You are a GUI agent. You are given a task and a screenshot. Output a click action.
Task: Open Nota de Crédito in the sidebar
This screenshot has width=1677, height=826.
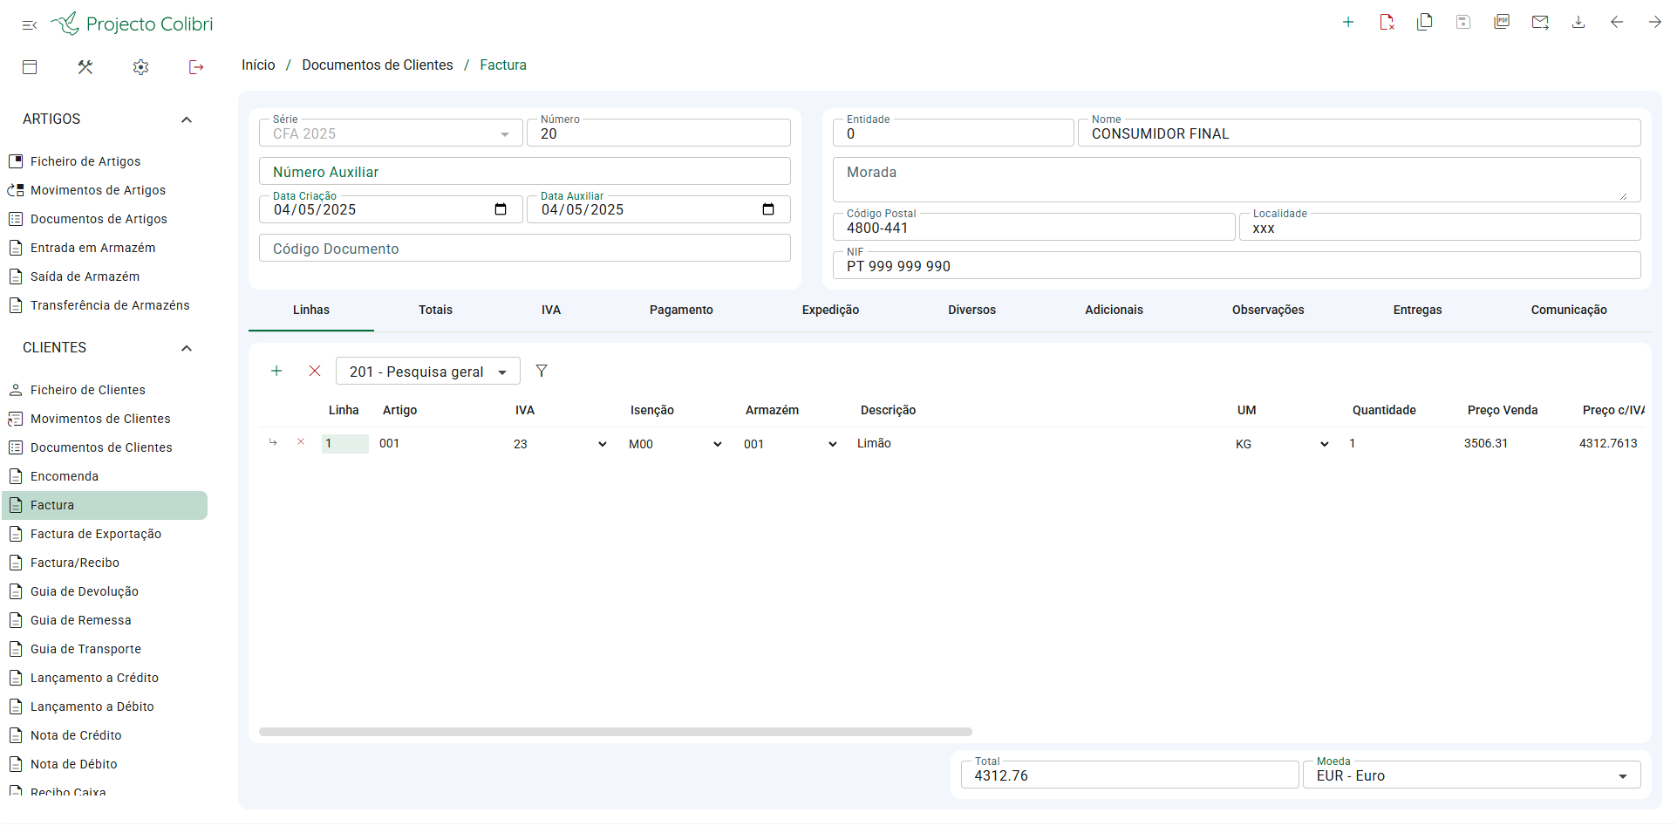(76, 735)
